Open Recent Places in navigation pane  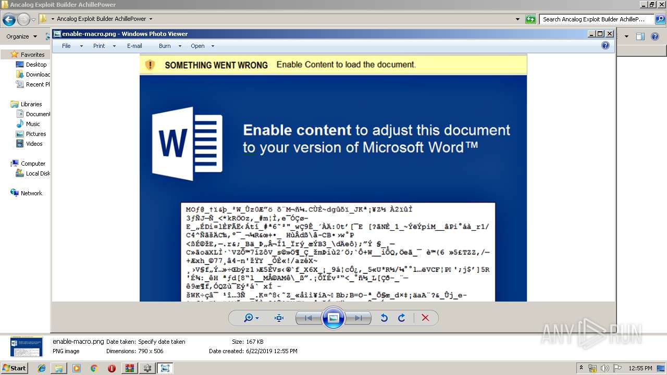tap(33, 84)
